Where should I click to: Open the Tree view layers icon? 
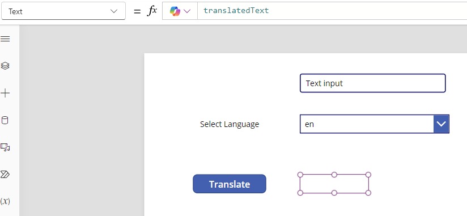tap(5, 66)
